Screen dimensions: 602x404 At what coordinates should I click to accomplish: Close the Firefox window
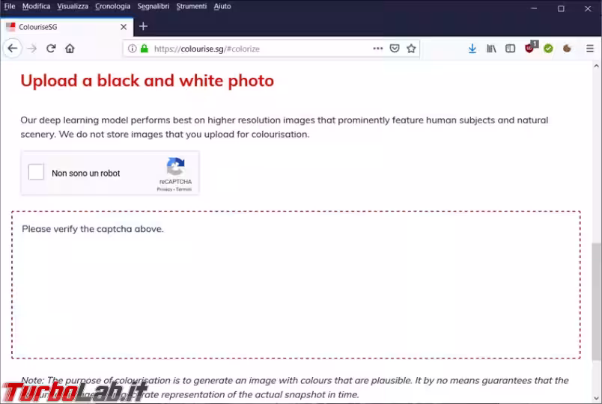coord(588,8)
